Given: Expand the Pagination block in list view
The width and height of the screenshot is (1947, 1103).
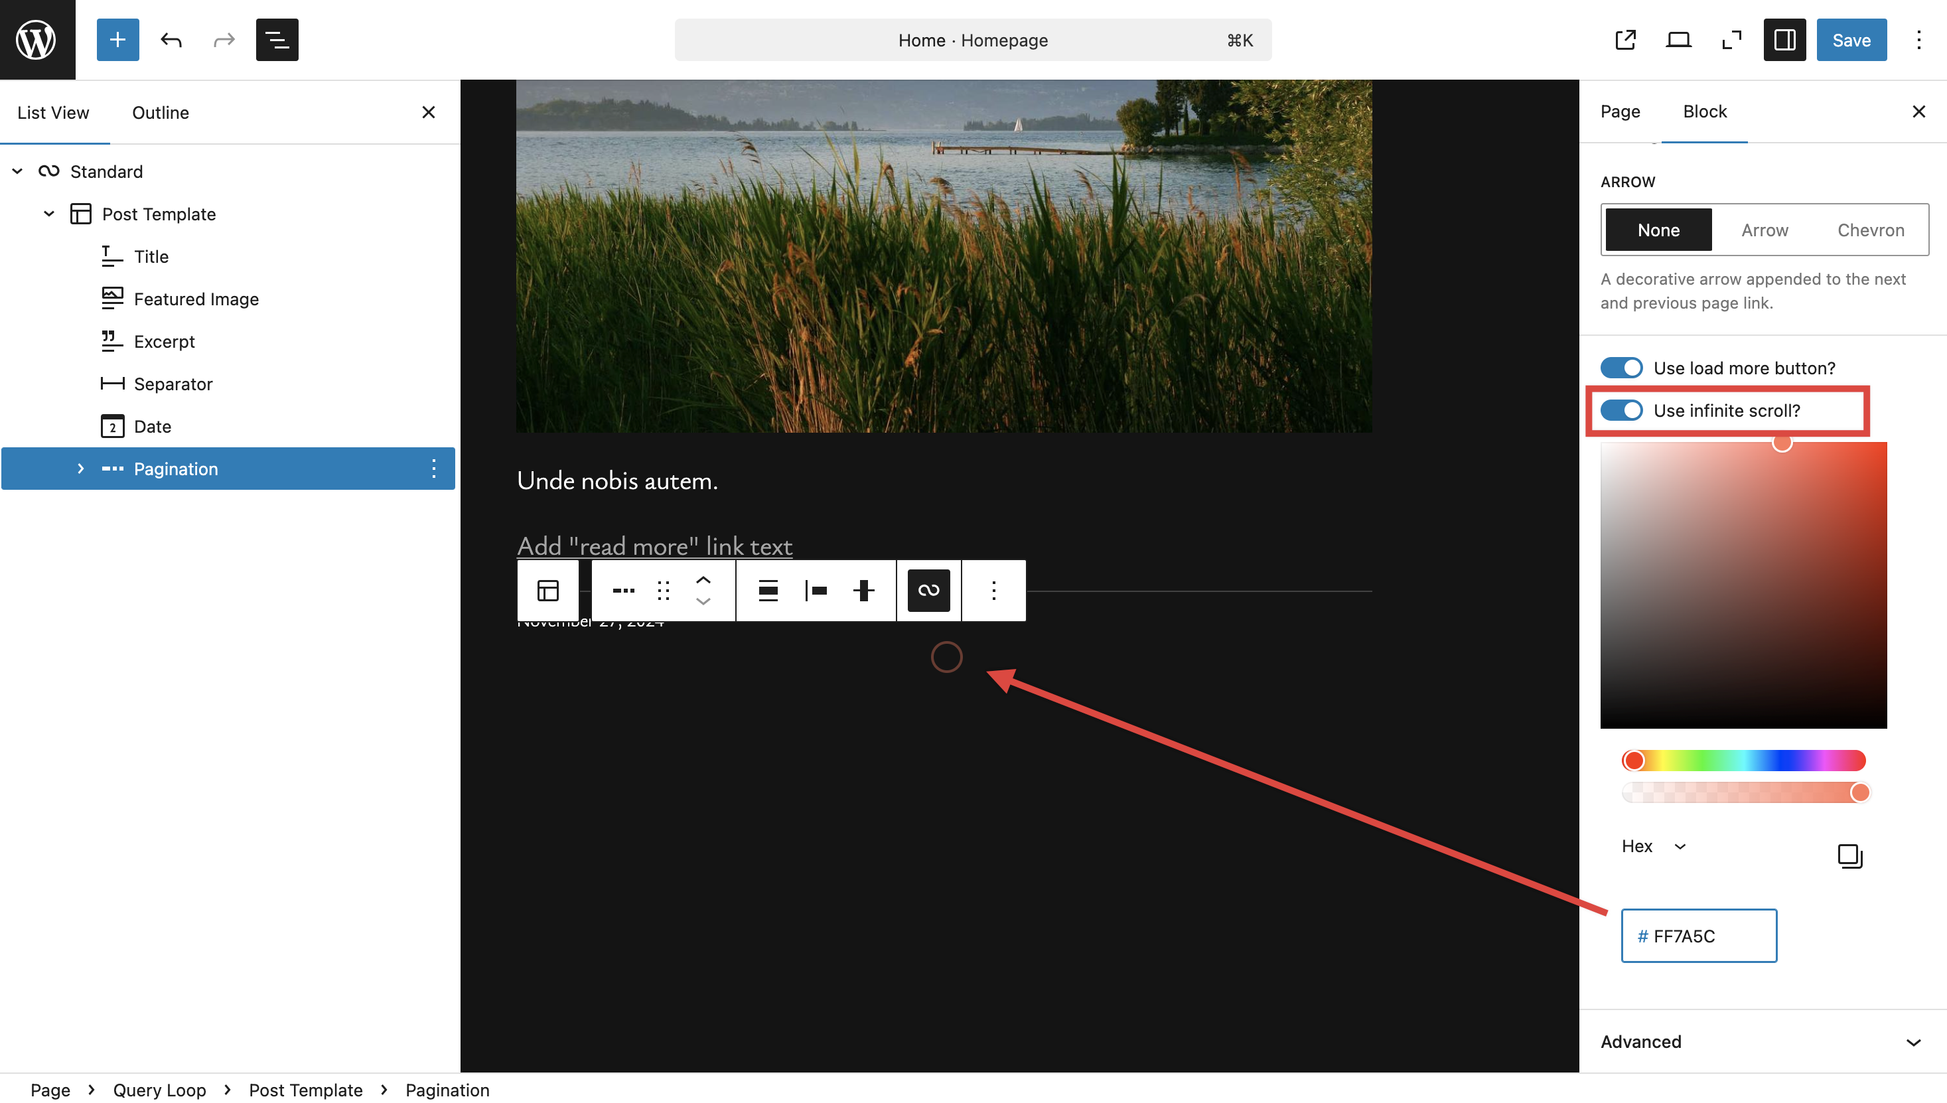Looking at the screenshot, I should pos(80,468).
